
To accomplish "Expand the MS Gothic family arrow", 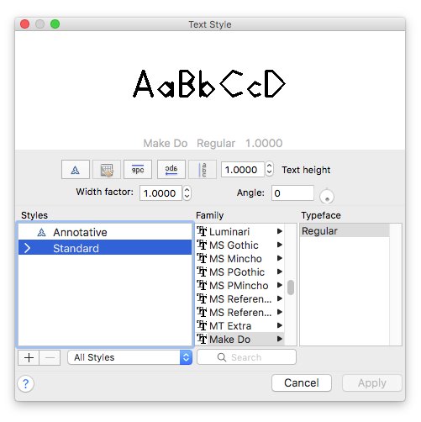I will 279,245.
